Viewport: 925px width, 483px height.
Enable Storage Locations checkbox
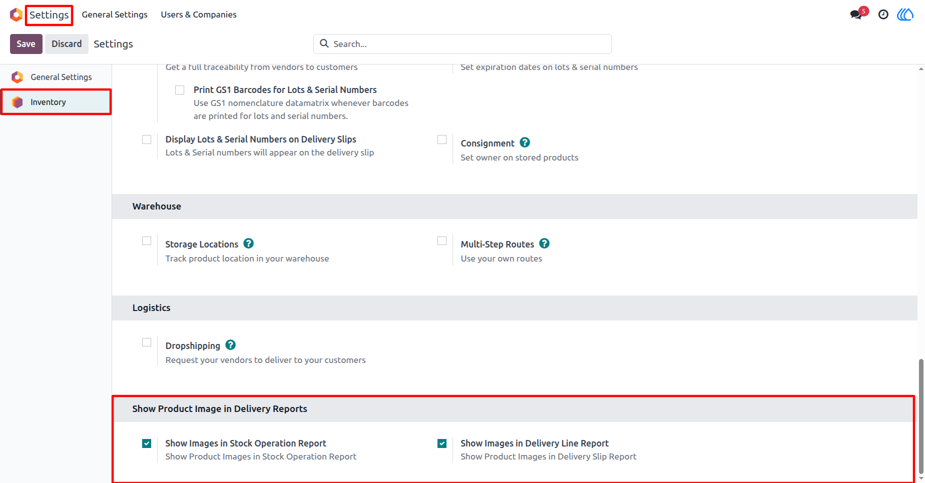coord(147,241)
